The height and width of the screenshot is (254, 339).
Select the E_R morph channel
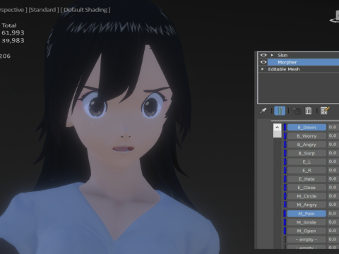point(307,170)
